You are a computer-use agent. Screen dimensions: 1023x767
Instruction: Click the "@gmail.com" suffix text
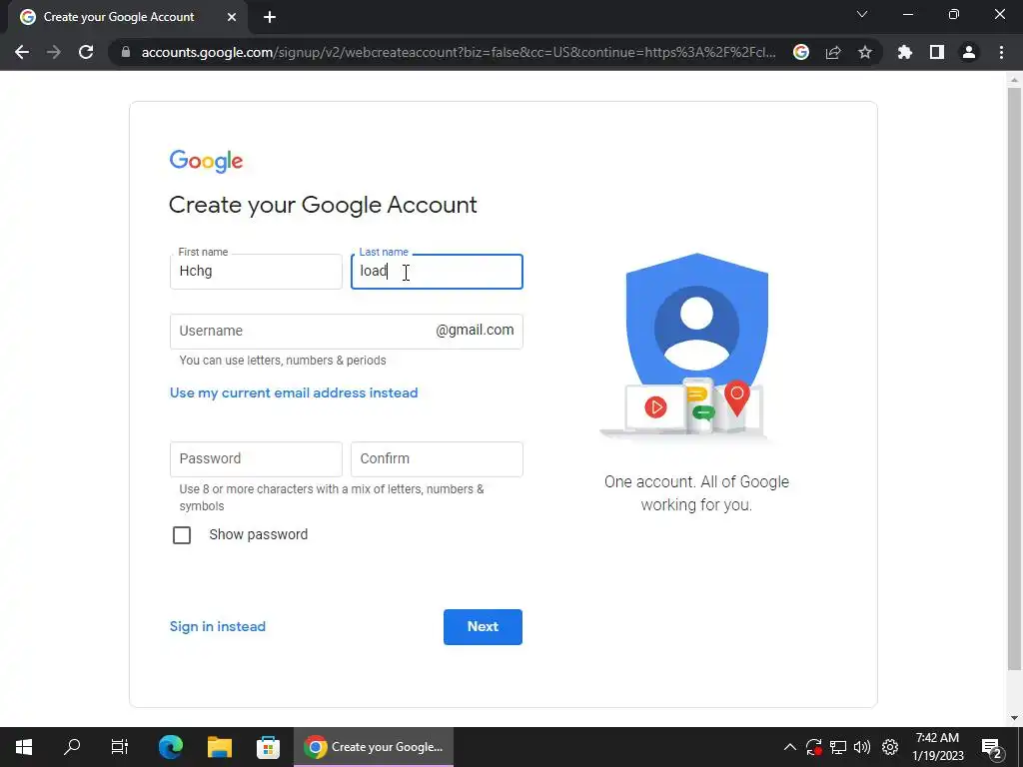point(475,331)
